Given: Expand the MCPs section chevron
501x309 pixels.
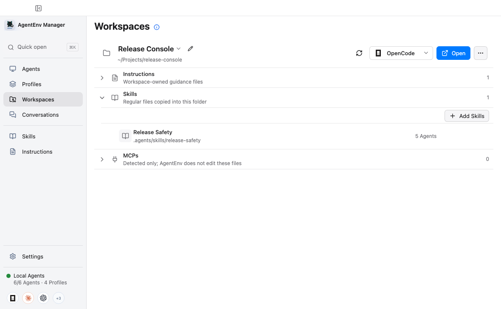Looking at the screenshot, I should click(102, 159).
